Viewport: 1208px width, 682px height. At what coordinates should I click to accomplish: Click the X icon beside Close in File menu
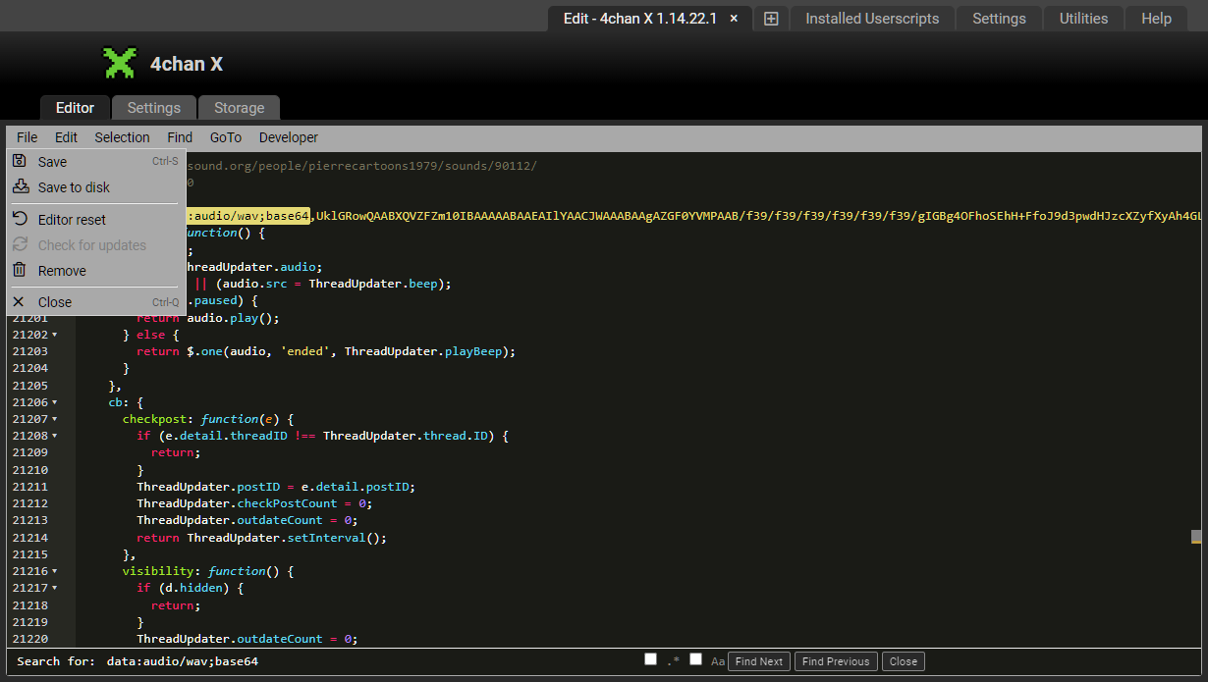pos(19,302)
